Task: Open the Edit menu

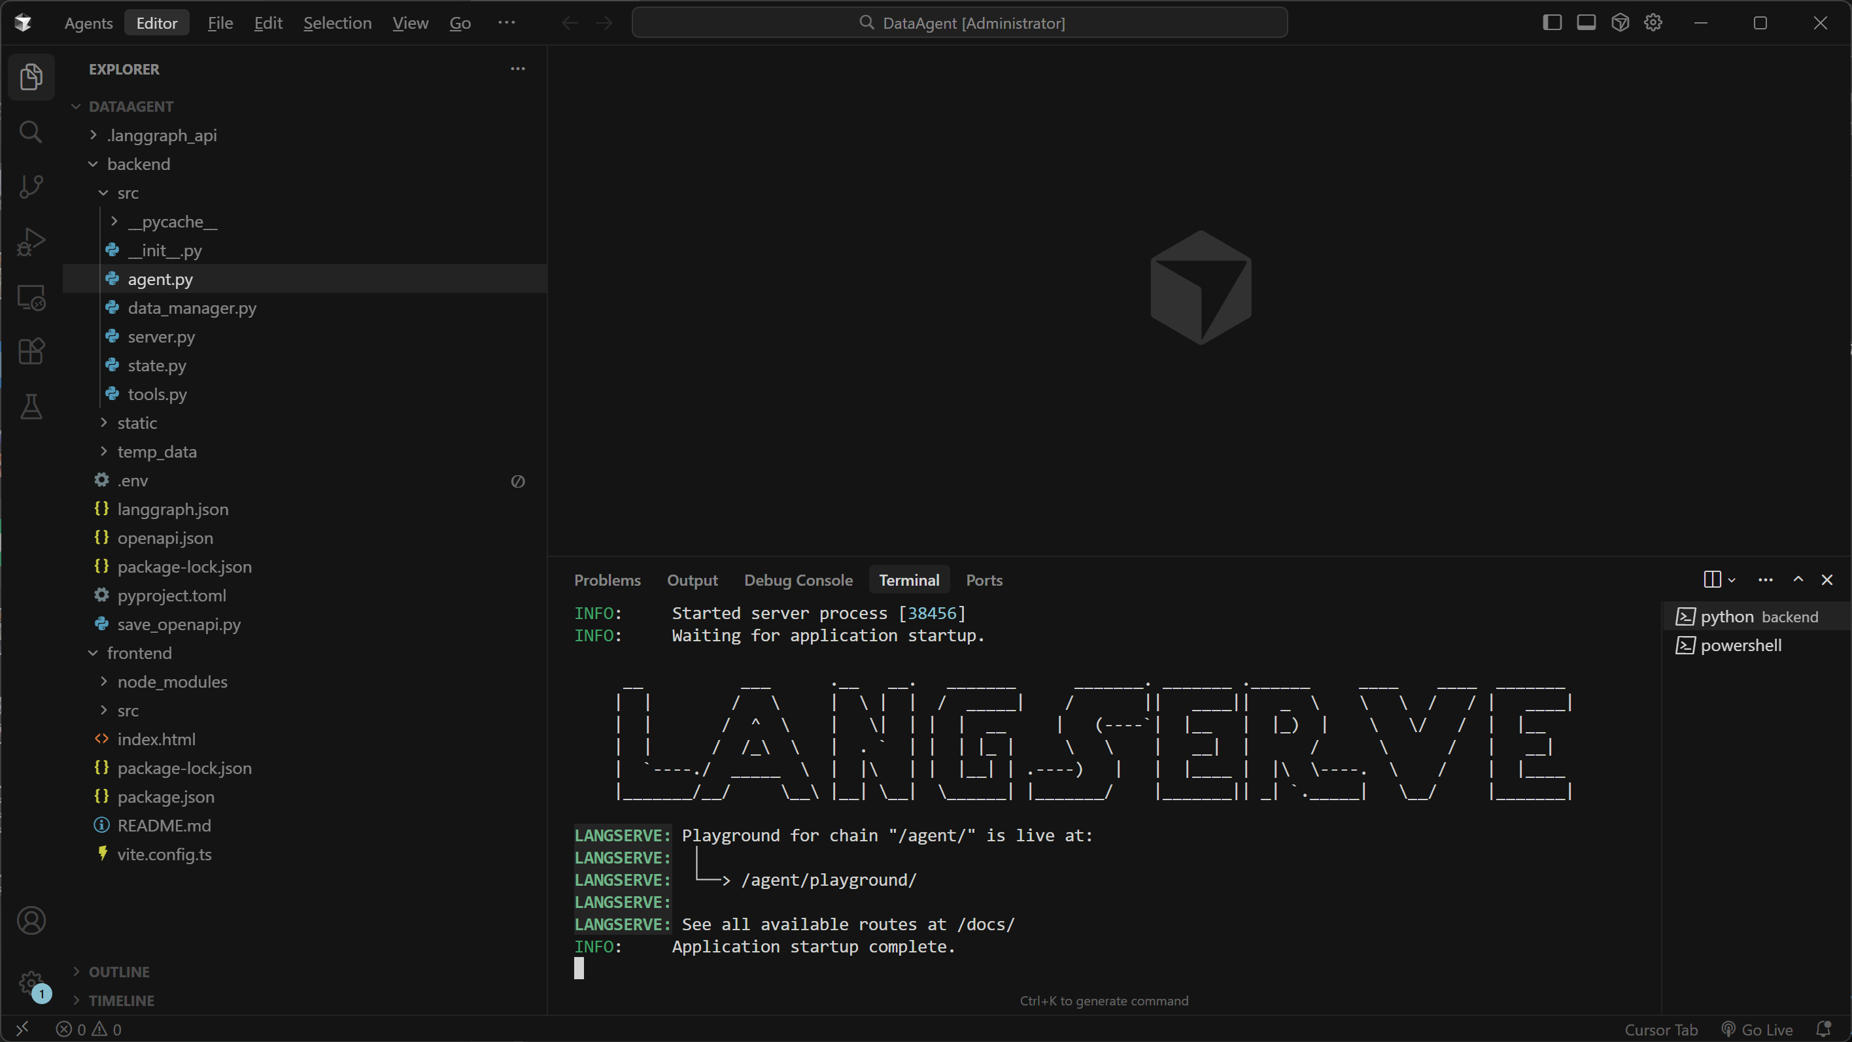Action: (268, 23)
